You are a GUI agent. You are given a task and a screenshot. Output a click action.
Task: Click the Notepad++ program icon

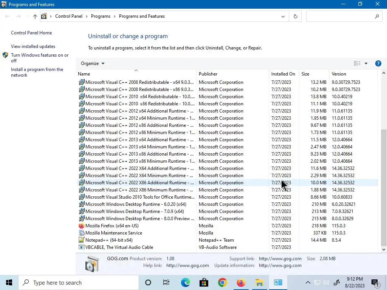tap(82, 240)
